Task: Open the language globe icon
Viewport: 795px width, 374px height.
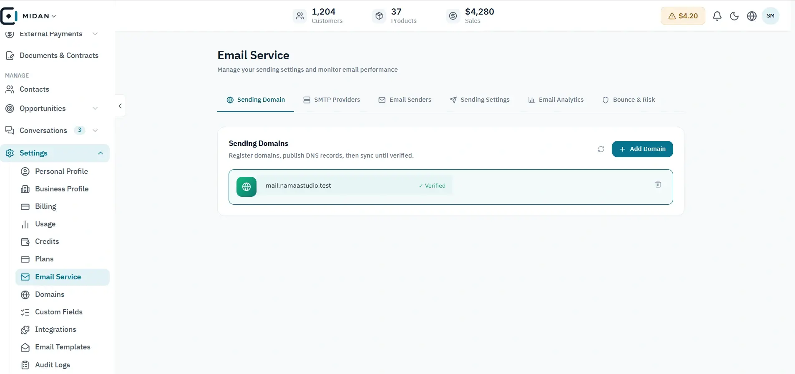Action: [x=752, y=16]
